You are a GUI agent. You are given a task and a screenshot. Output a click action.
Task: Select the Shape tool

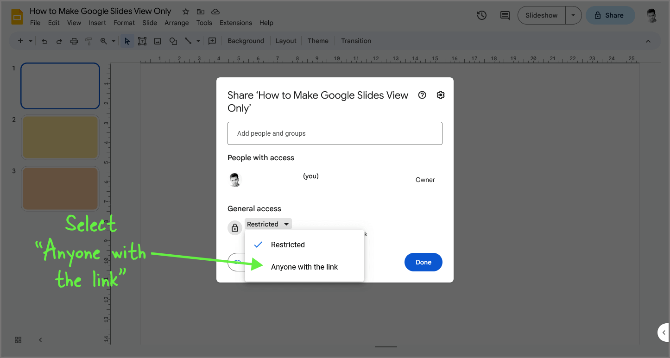pyautogui.click(x=173, y=41)
